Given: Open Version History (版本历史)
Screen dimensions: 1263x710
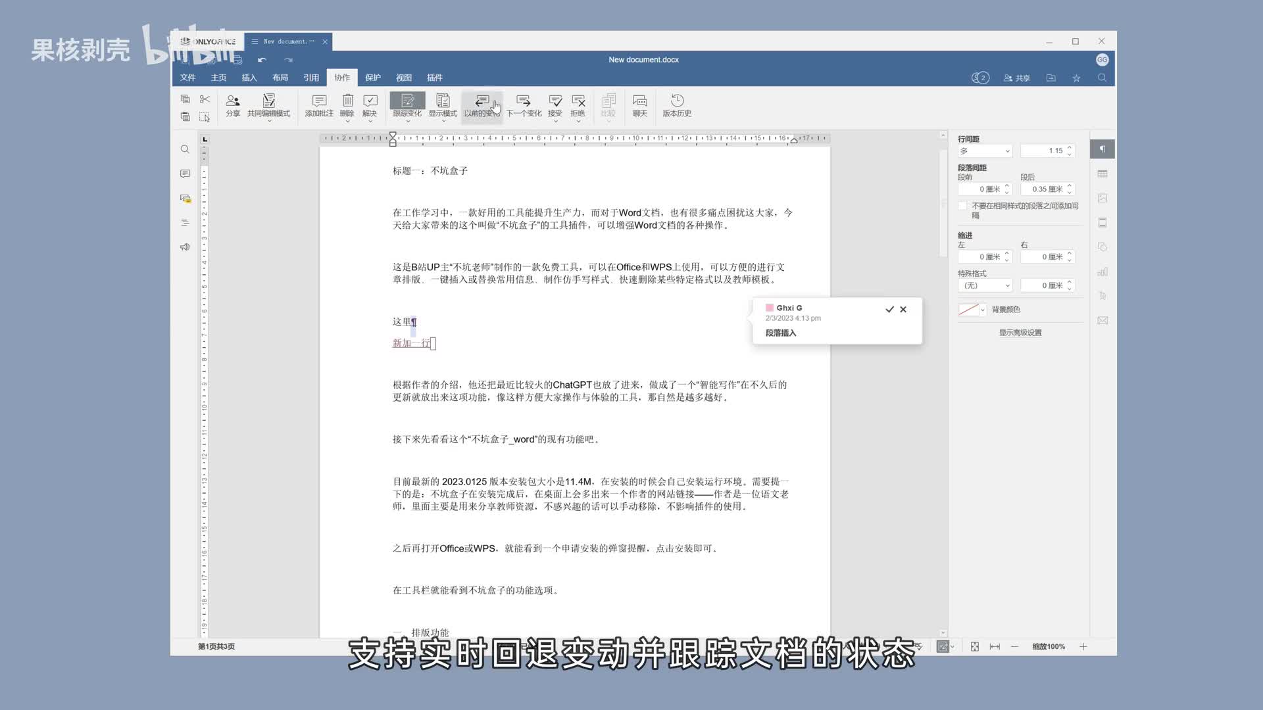Looking at the screenshot, I should point(677,101).
